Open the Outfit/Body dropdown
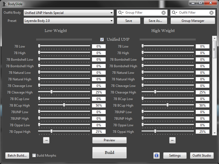This screenshot has width=219, height=164. 69,13
